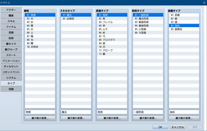Close the データベース window
This screenshot has height=131, width=207.
click(x=204, y=3)
